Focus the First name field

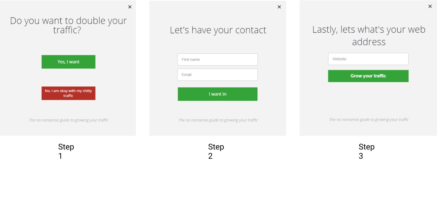217,60
